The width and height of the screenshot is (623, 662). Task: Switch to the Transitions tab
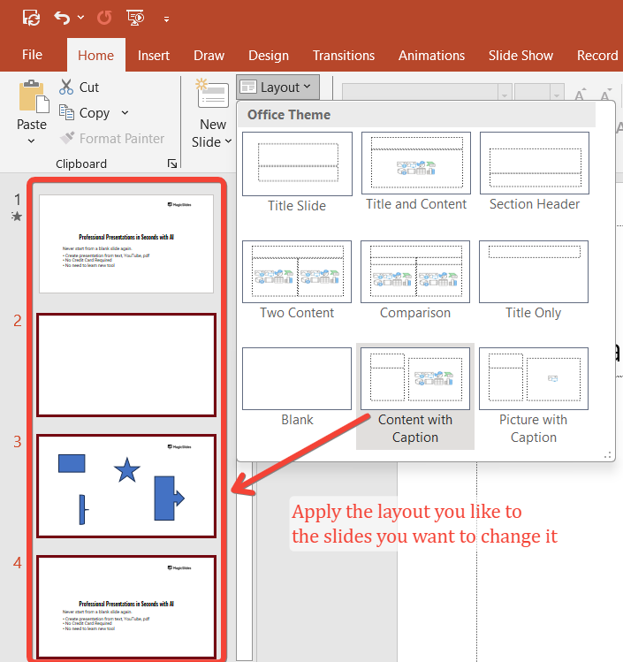(x=344, y=55)
